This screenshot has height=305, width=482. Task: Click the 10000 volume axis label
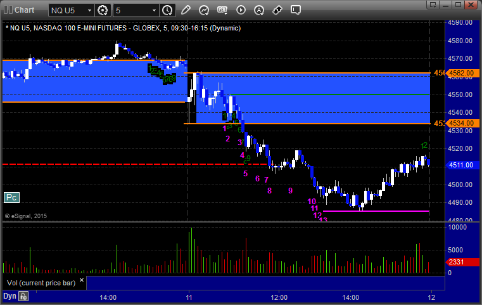point(457,228)
